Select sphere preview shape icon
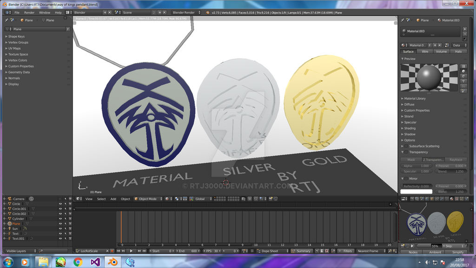 (x=463, y=71)
